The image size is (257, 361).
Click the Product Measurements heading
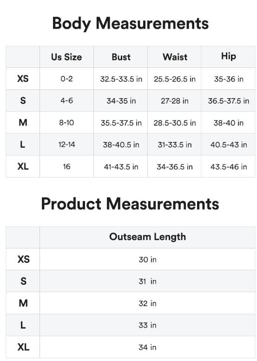tap(130, 204)
